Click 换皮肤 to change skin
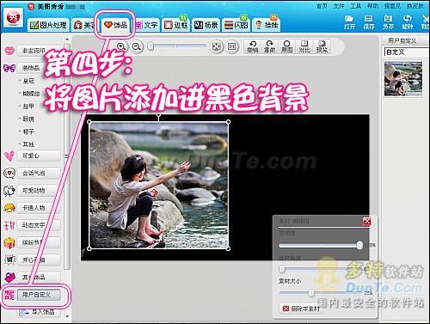This screenshot has width=430, height=324. point(415,6)
